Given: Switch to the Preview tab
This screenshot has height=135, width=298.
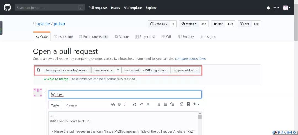Looking at the screenshot, I should 71,105.
